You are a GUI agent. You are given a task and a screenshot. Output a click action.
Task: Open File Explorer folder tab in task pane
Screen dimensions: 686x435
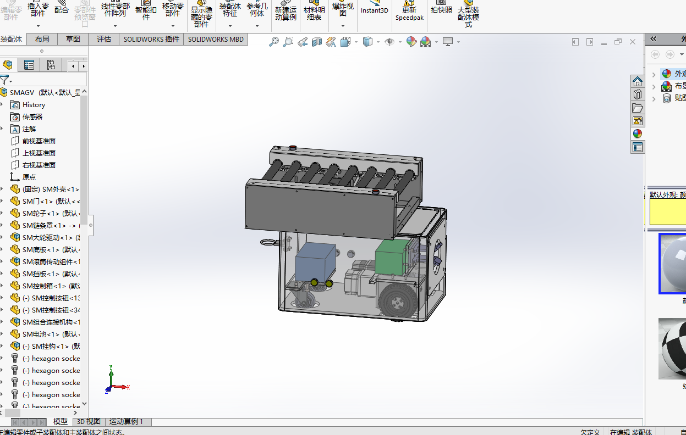pyautogui.click(x=638, y=108)
